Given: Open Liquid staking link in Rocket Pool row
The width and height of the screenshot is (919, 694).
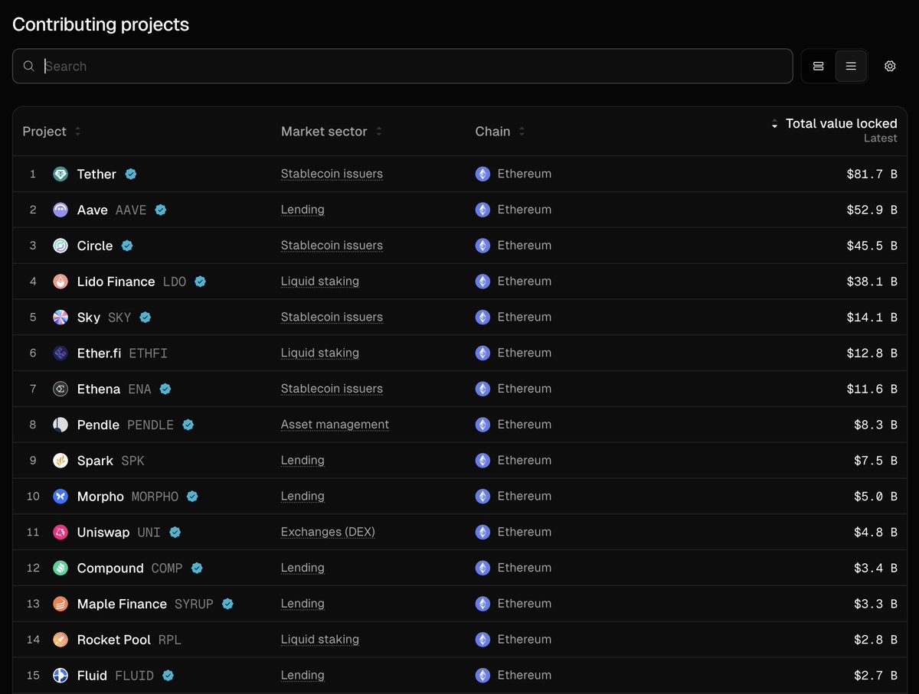Looking at the screenshot, I should [320, 639].
